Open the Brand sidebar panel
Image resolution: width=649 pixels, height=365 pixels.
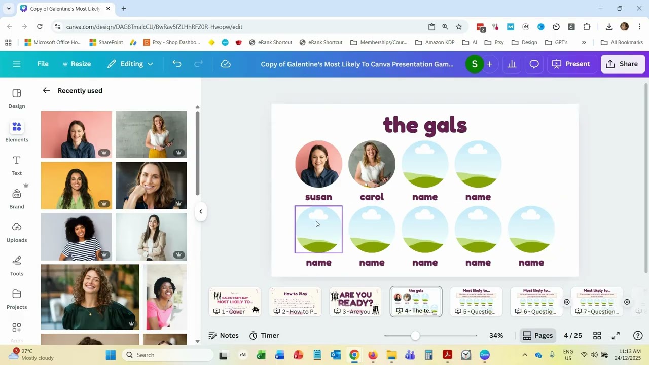tap(17, 199)
